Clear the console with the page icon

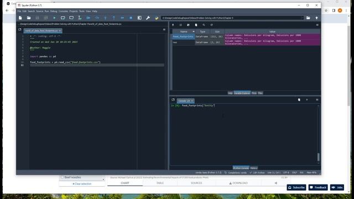[299, 99]
